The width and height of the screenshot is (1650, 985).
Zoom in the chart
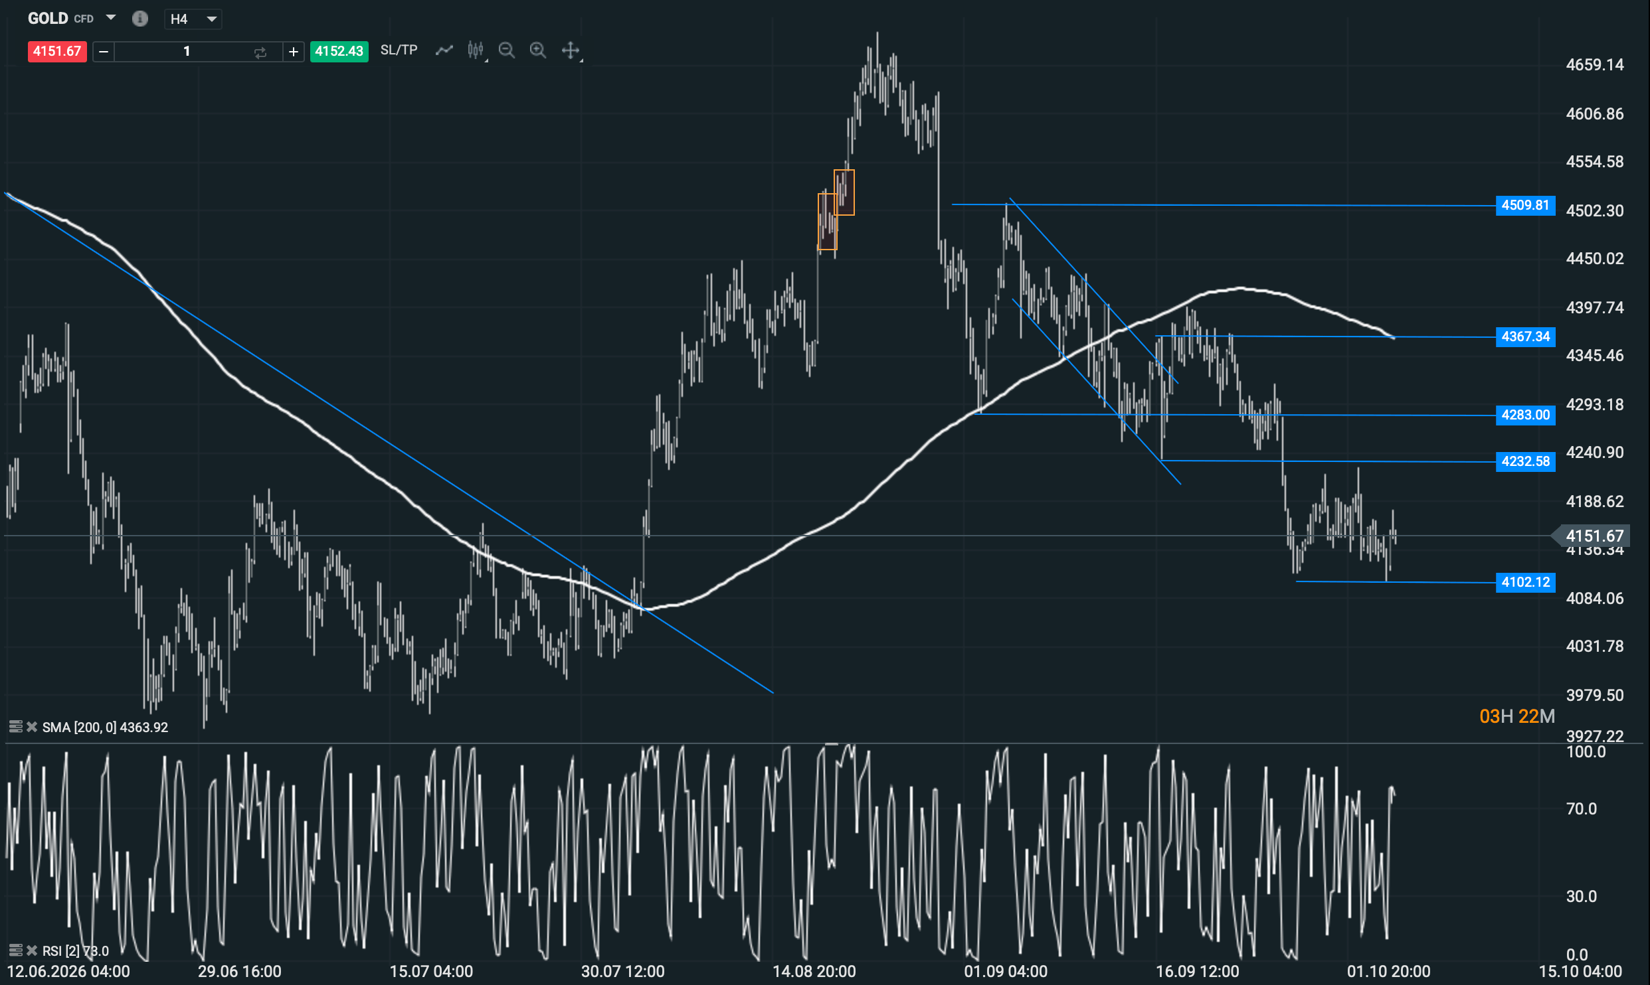[x=538, y=50]
